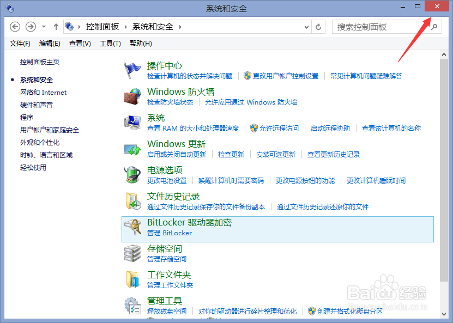453x323 pixels.
Task: Click 通过文件历史记录还原你的文件
Action: point(323,206)
